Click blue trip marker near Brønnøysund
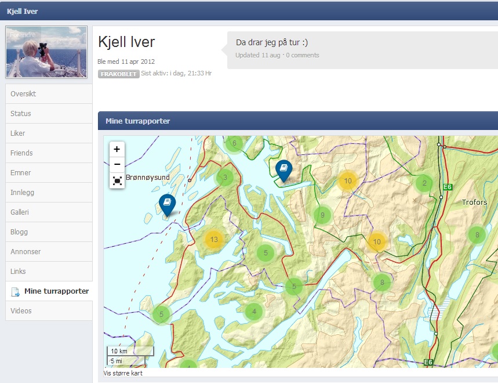The image size is (498, 383). 167,204
